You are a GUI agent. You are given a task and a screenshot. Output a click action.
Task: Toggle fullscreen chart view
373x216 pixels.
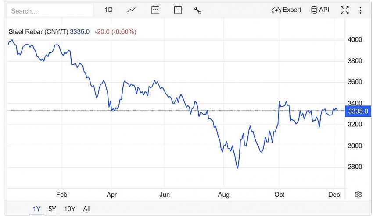coord(344,10)
